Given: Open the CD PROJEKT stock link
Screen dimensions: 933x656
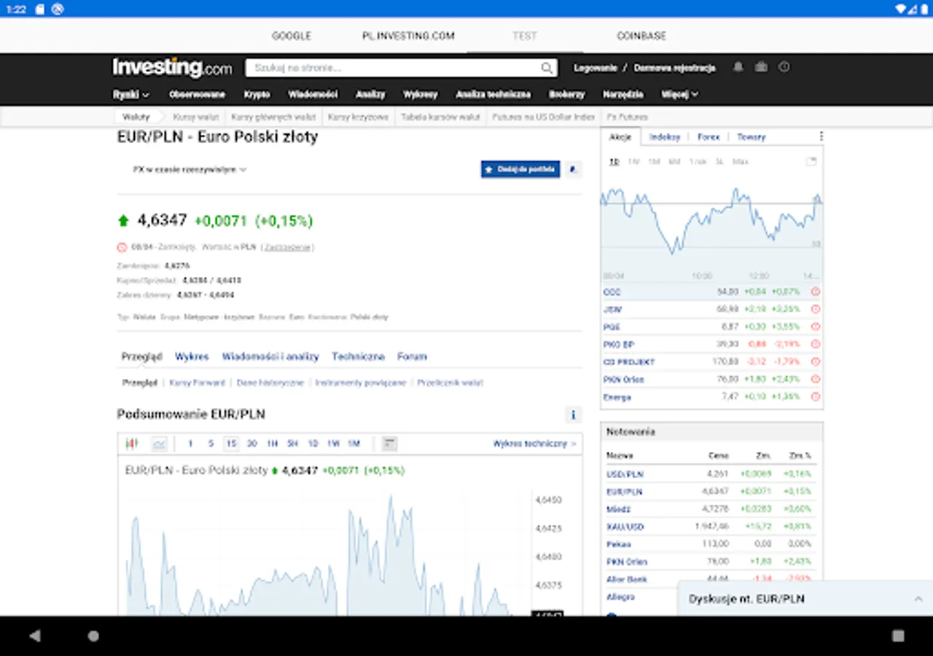Looking at the screenshot, I should click(x=629, y=362).
